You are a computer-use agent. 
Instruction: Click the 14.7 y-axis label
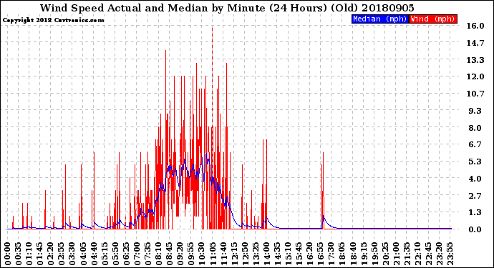pos(475,43)
